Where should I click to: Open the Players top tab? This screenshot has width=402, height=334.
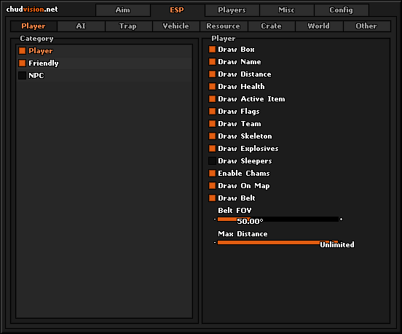(x=232, y=10)
